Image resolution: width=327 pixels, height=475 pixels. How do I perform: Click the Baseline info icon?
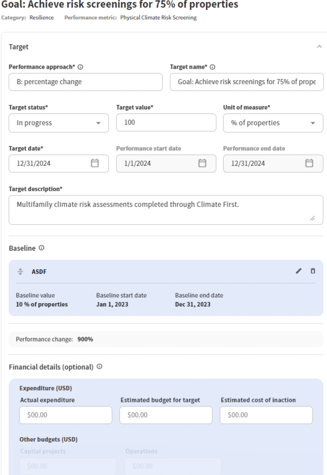[41, 248]
